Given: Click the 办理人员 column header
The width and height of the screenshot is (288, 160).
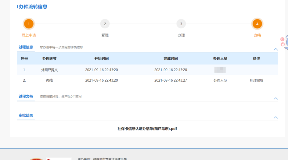Looking at the screenshot, I should tap(220, 59).
